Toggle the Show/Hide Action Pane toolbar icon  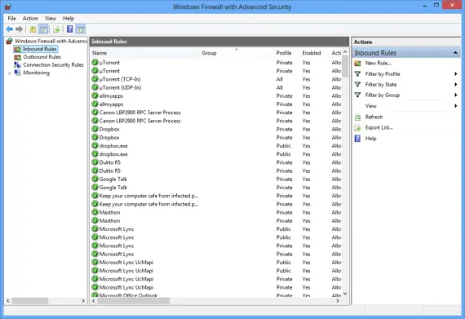pyautogui.click(x=81, y=29)
